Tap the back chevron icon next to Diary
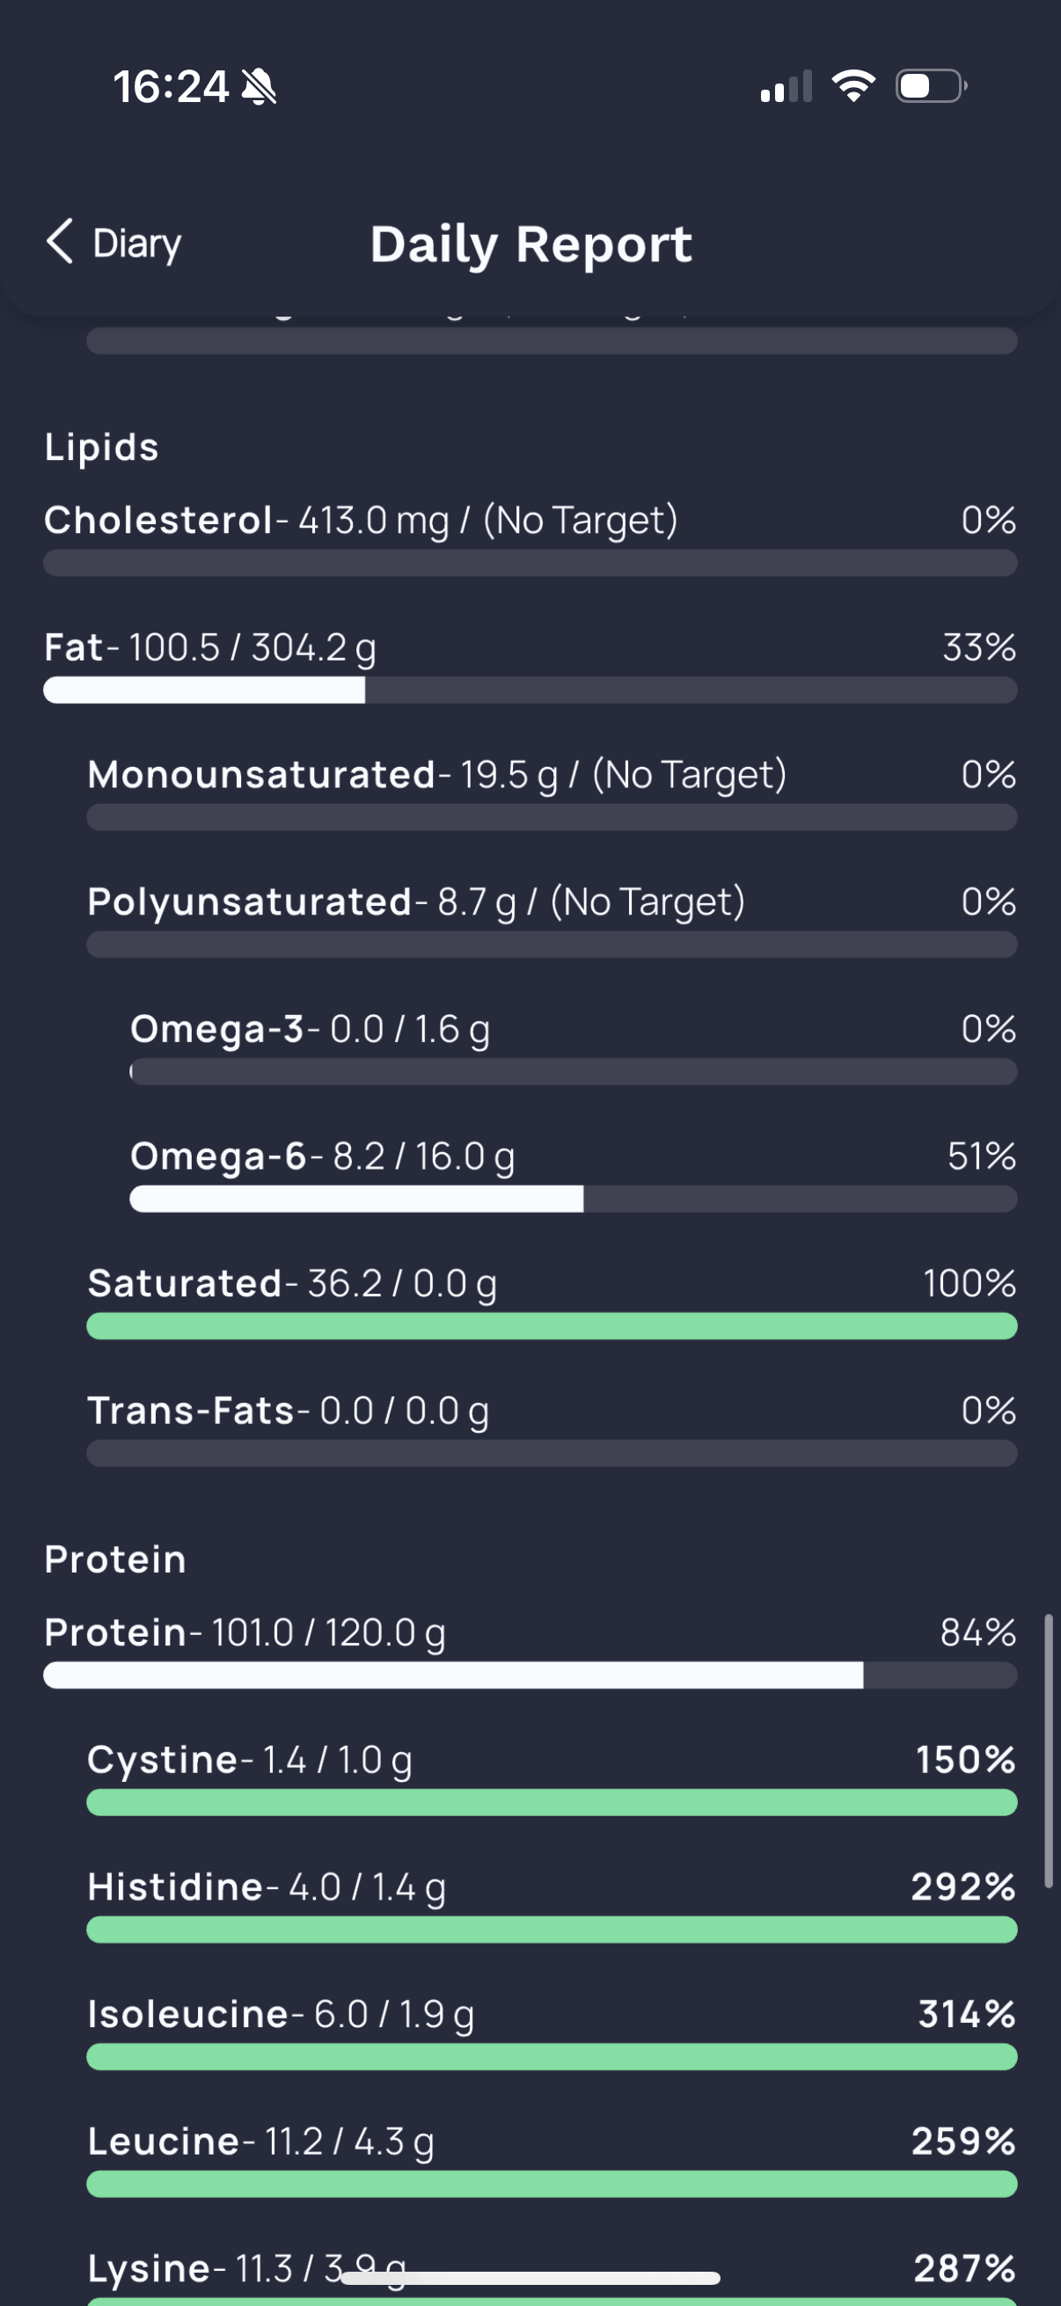The height and width of the screenshot is (2306, 1061). pos(60,242)
